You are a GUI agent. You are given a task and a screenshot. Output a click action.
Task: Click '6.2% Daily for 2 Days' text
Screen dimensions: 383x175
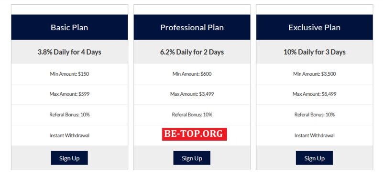[x=192, y=52]
